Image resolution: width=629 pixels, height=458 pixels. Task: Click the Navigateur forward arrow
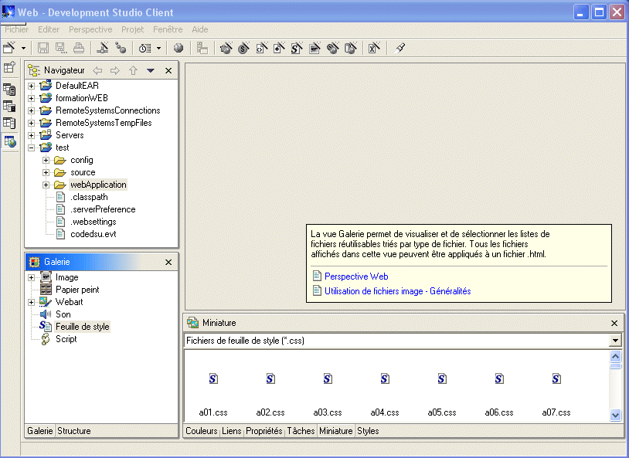115,70
